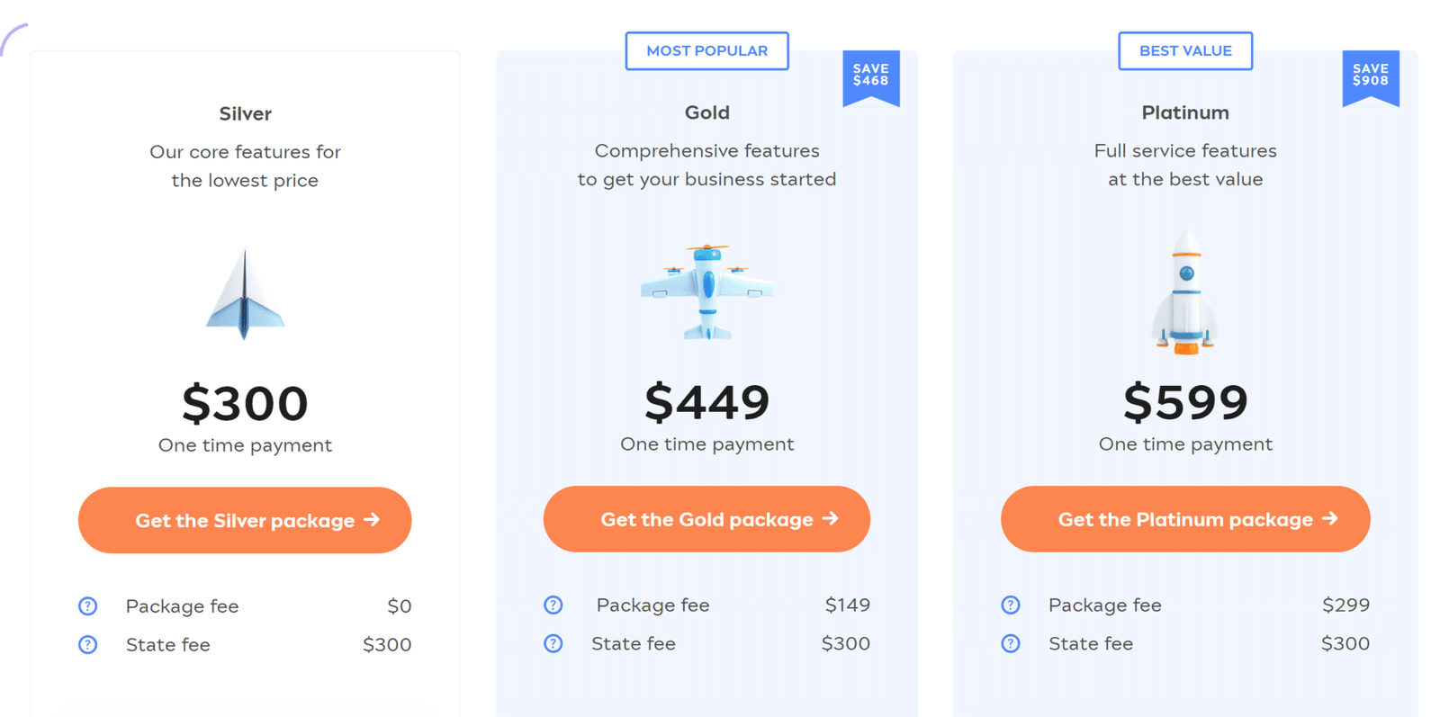Click the Gold Package fee question icon

tap(553, 605)
